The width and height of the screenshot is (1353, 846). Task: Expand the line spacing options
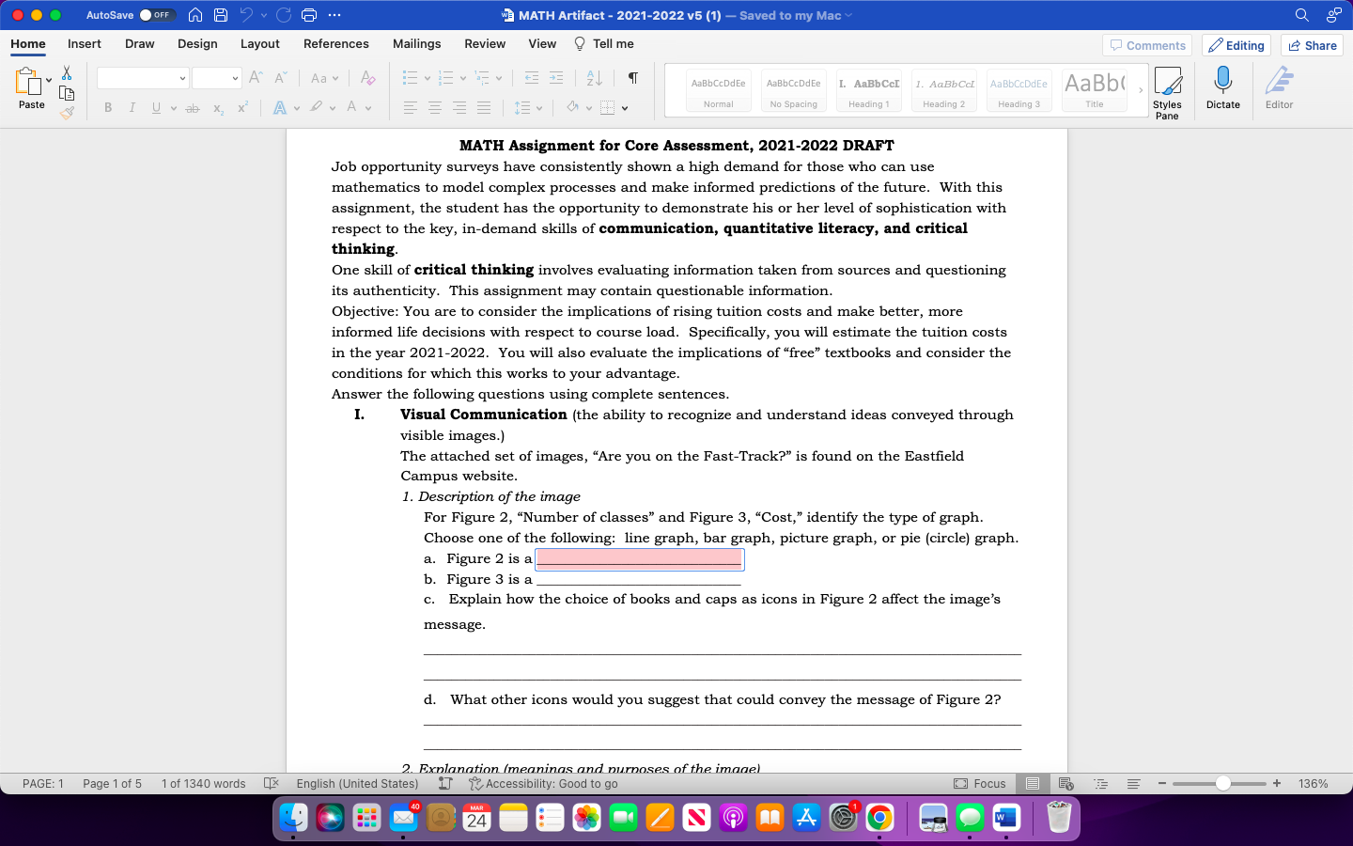[x=537, y=107]
